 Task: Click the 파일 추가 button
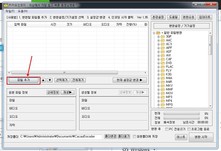24,80
